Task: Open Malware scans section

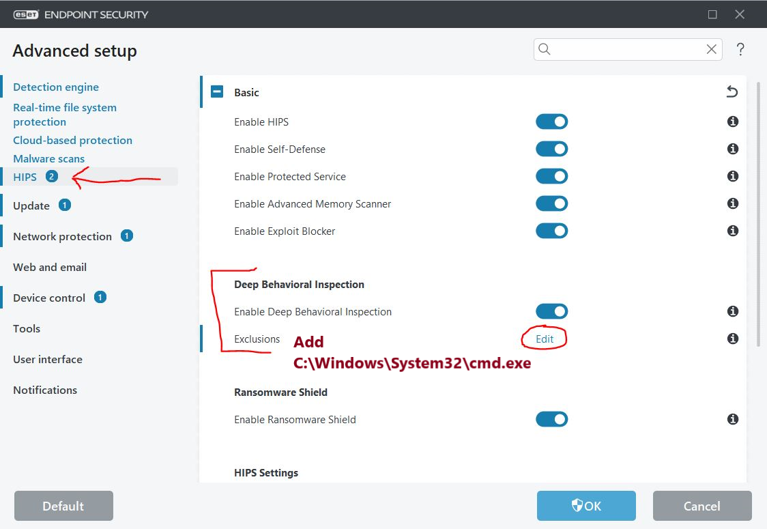Action: click(49, 158)
